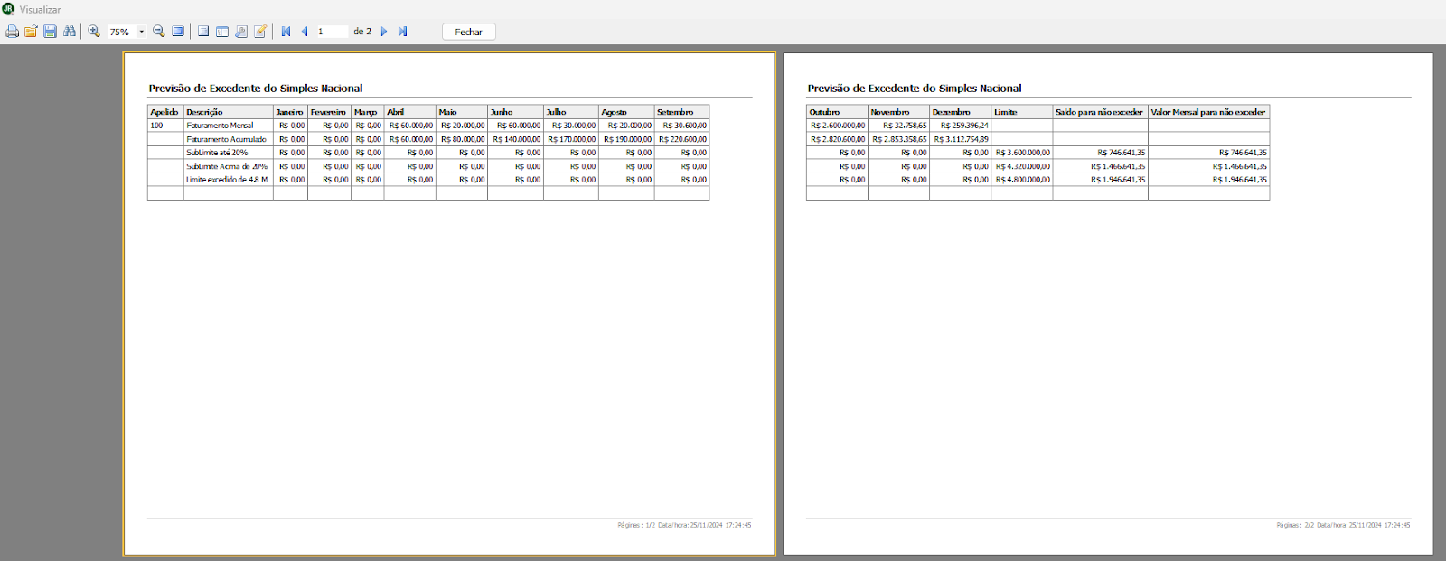Click the page outline icon

tap(203, 32)
